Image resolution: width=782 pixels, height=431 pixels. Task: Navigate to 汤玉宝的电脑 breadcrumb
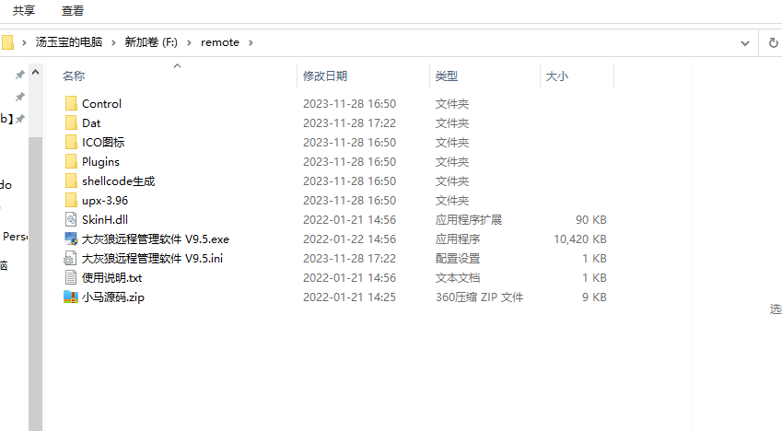[x=69, y=42]
